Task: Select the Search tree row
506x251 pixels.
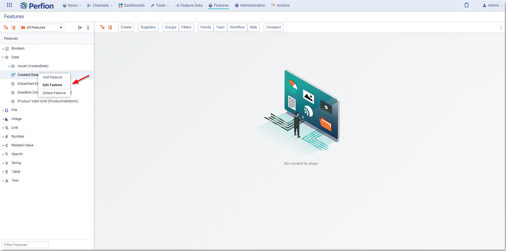Action: tap(47, 154)
